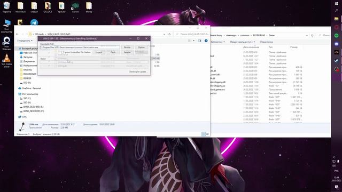Image resolution: width=342 pixels, height=192 pixels.
Task: Click Unpack button in UXM dialog
Action: [x=99, y=52]
